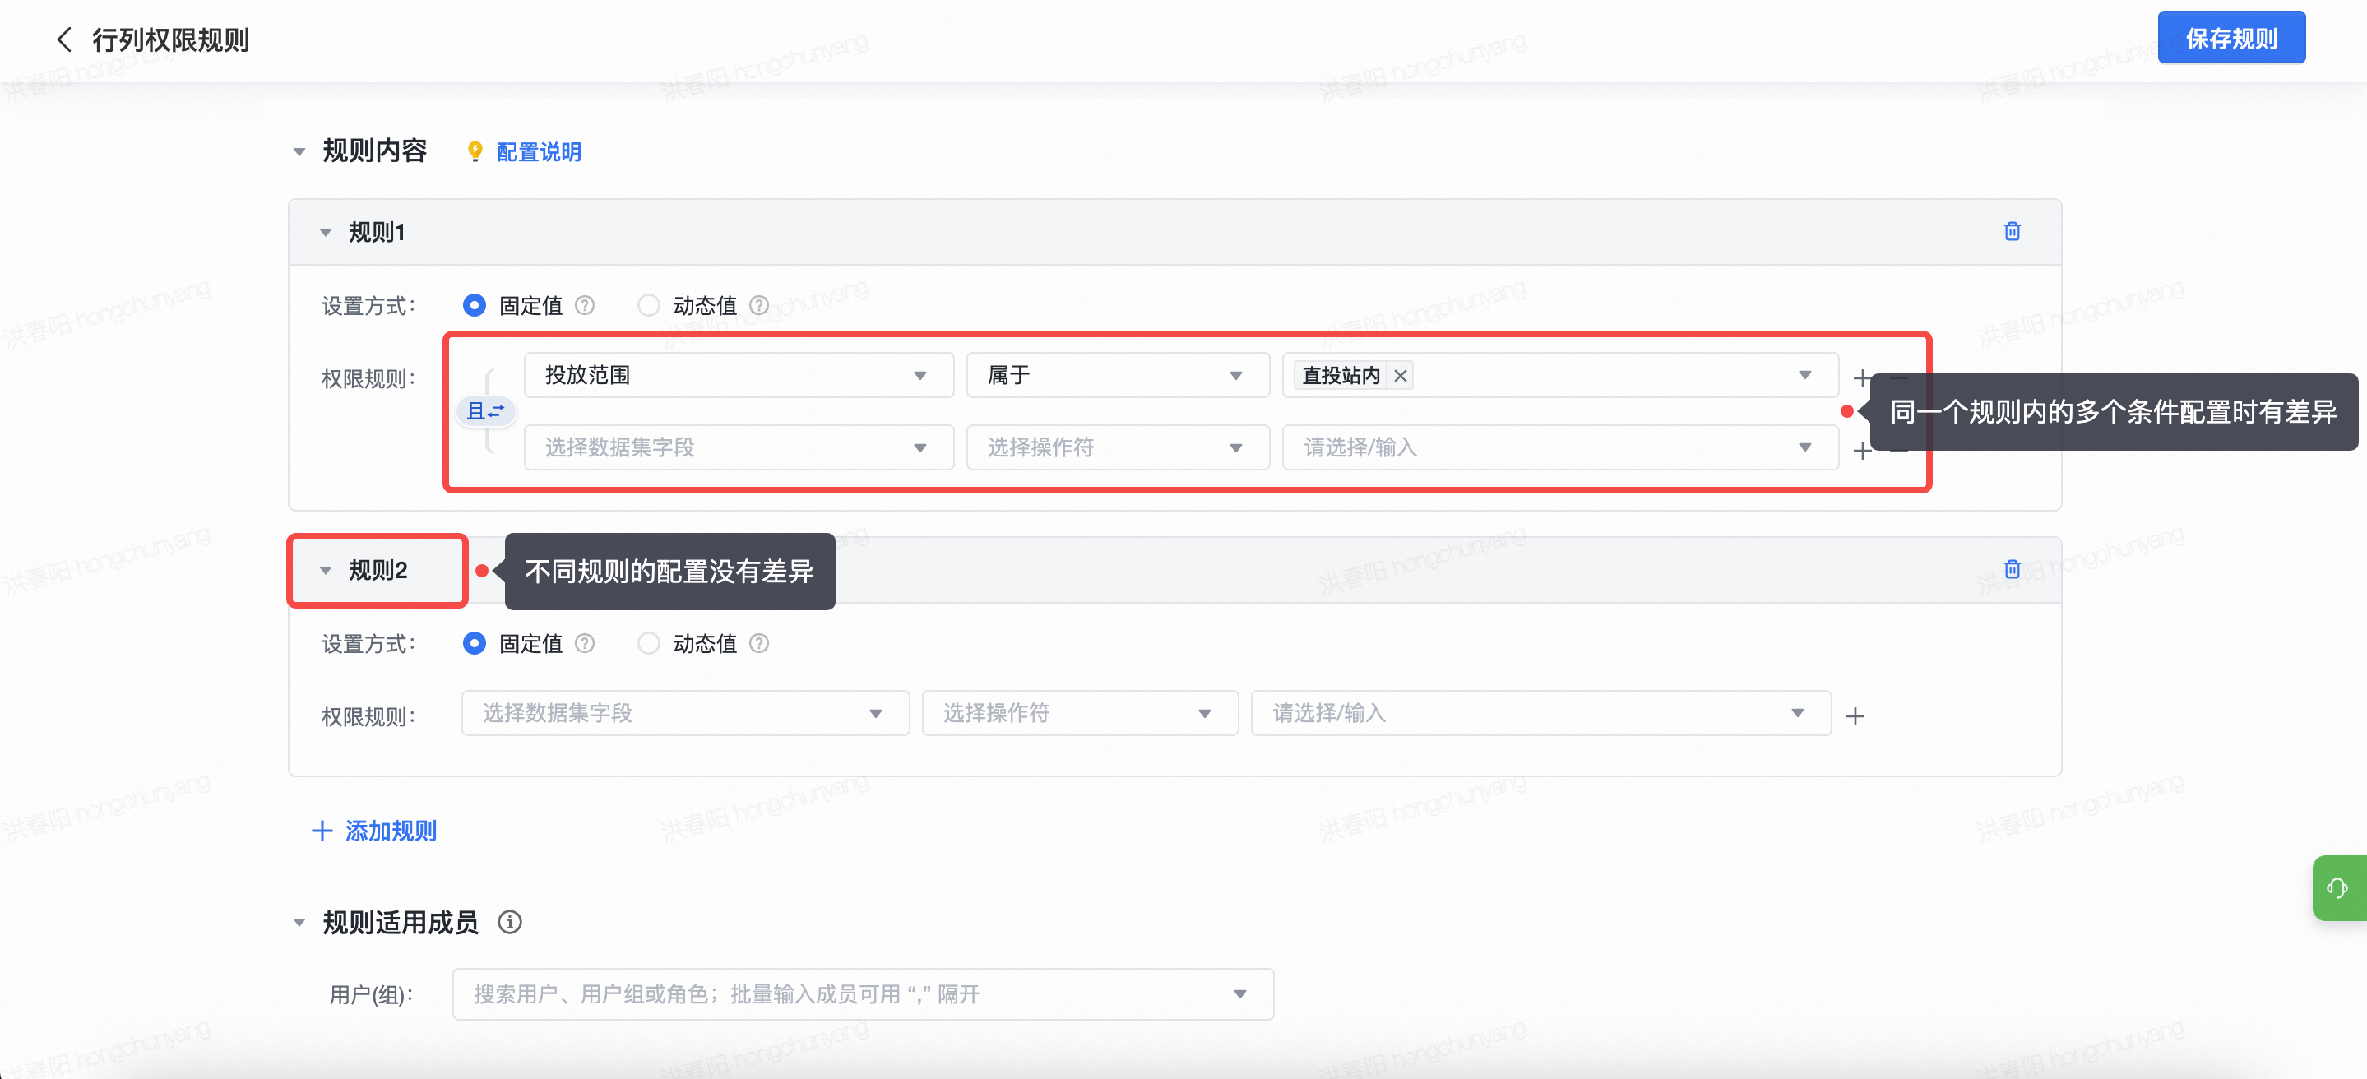Toggle the 且 logic operator switch

486,411
